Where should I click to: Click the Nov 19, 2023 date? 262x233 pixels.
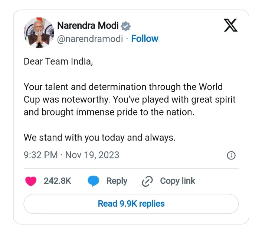(92, 155)
